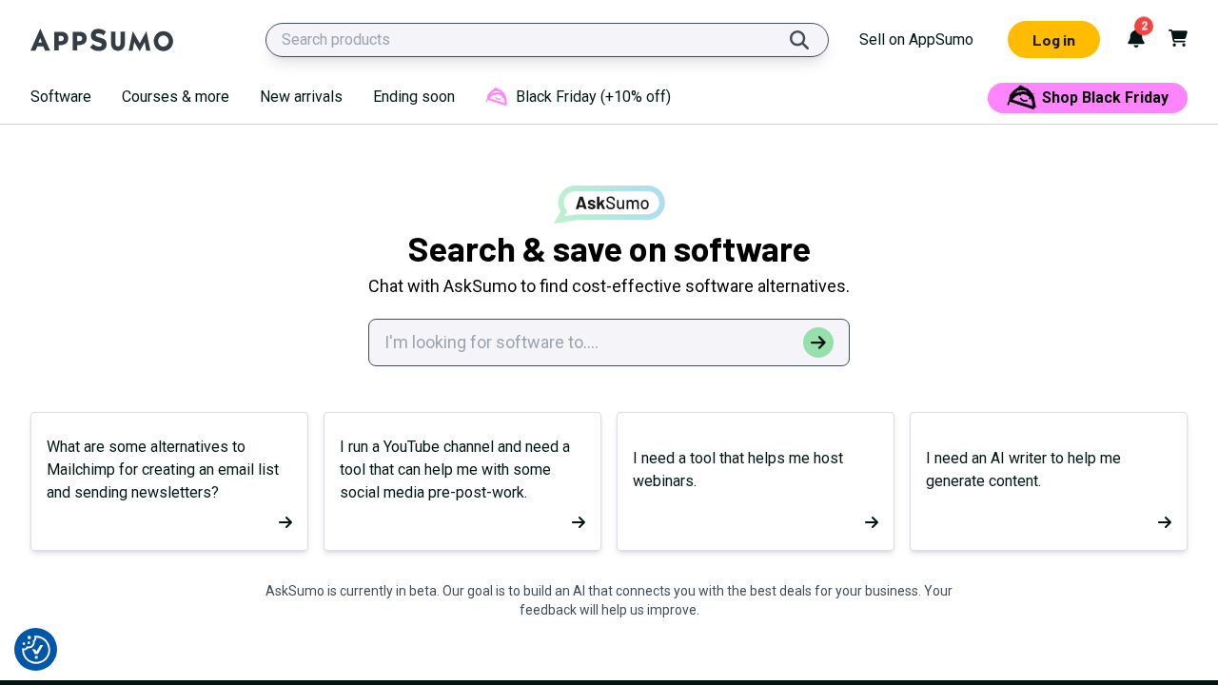Click the arrow on the Mailchimp alternatives card
This screenshot has width=1218, height=685.
point(285,521)
